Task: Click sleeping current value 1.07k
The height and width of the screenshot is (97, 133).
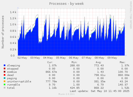Action: [53, 66]
